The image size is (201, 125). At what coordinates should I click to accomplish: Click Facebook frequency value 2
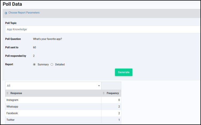(x=119, y=113)
